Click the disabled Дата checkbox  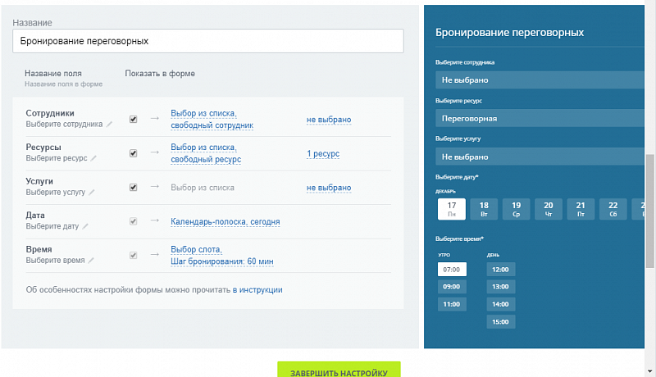(133, 221)
